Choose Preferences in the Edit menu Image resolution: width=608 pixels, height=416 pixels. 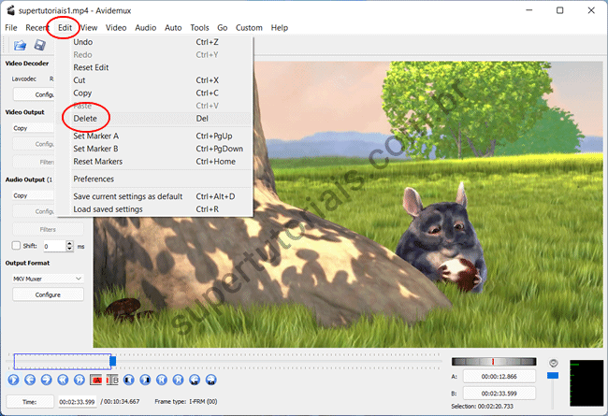[x=94, y=179]
